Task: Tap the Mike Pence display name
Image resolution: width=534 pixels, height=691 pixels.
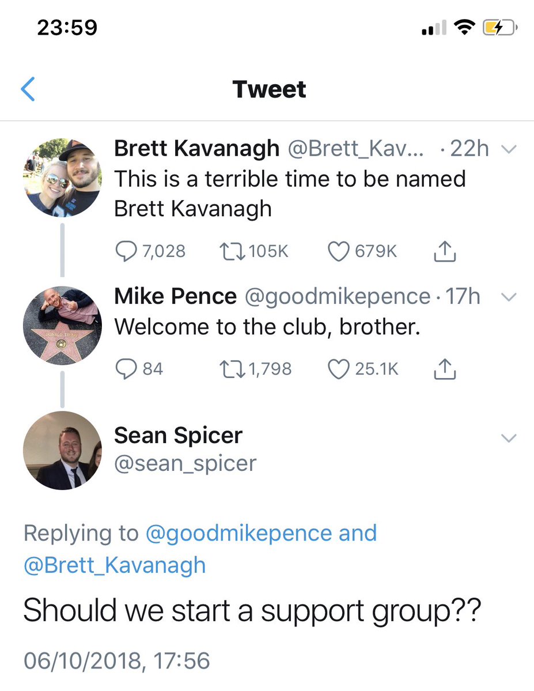Action: tap(175, 296)
